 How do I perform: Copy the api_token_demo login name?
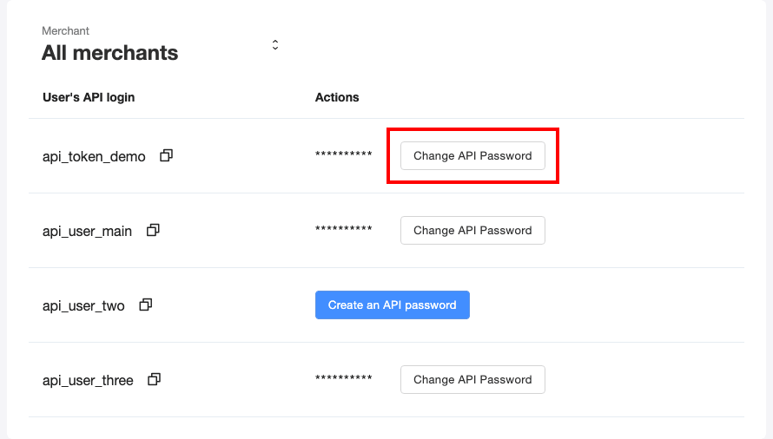[166, 156]
